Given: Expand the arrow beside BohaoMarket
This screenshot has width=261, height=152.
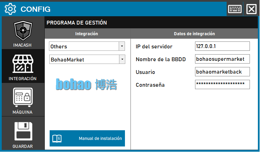Looking at the screenshot, I should (122, 59).
